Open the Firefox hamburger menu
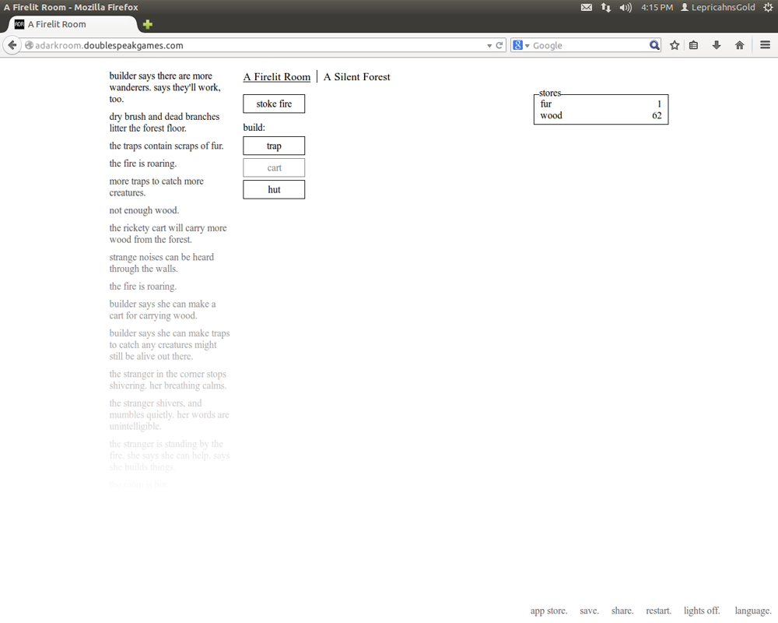Image resolution: width=778 pixels, height=623 pixels. 766,44
